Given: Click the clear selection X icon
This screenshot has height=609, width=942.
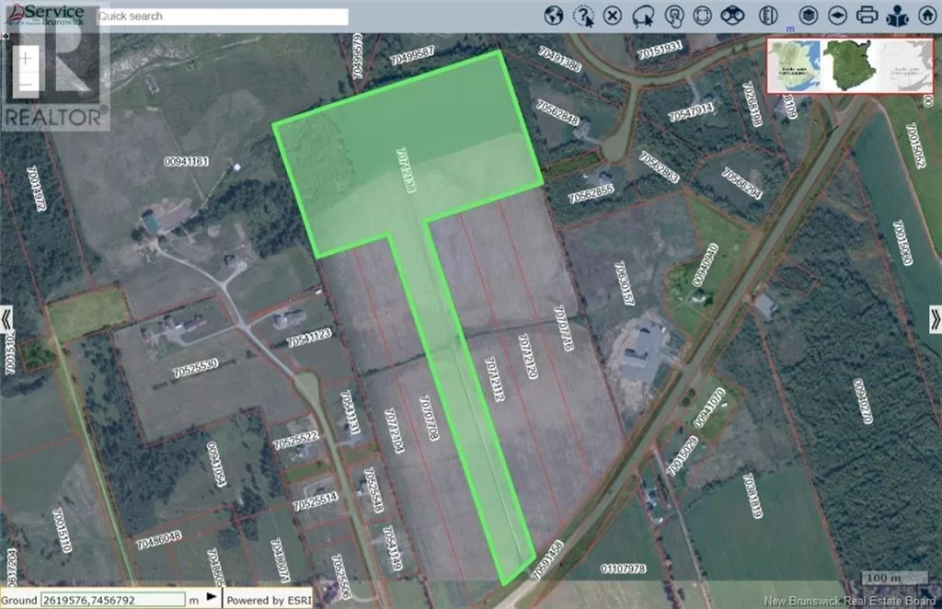Looking at the screenshot, I should coord(613,15).
